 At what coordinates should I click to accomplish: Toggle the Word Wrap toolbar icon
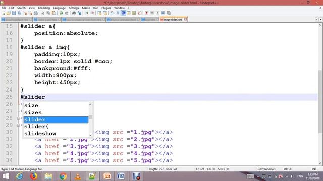[x=112, y=13]
